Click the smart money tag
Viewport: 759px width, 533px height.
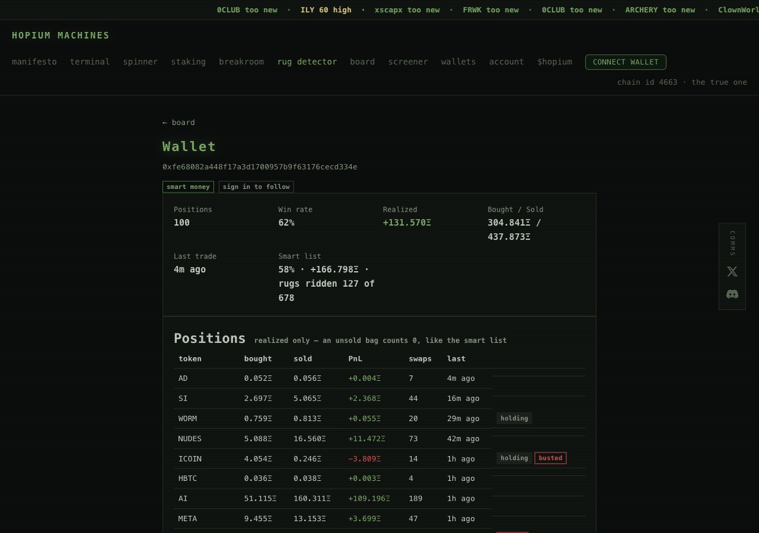[188, 187]
